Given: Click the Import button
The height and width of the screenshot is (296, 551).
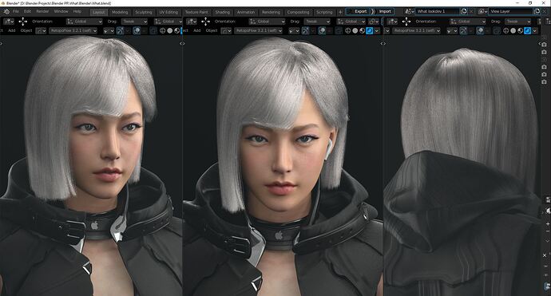Looking at the screenshot, I should pyautogui.click(x=384, y=11).
